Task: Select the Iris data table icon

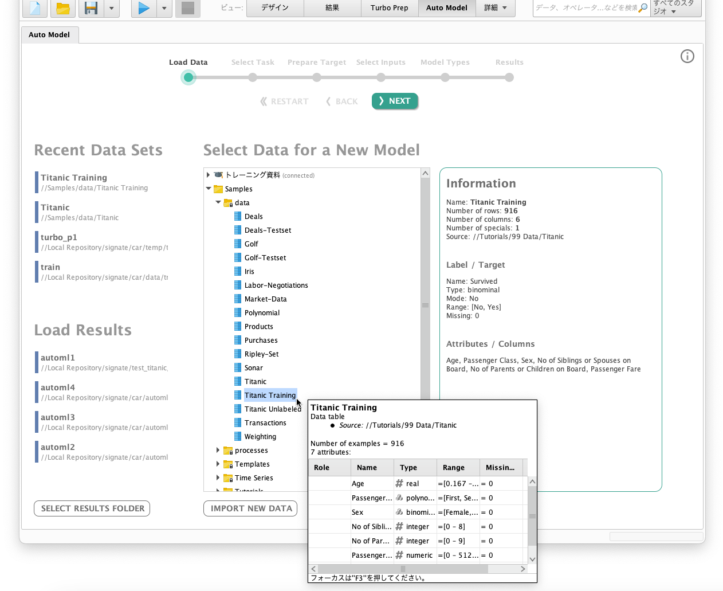Action: 237,271
